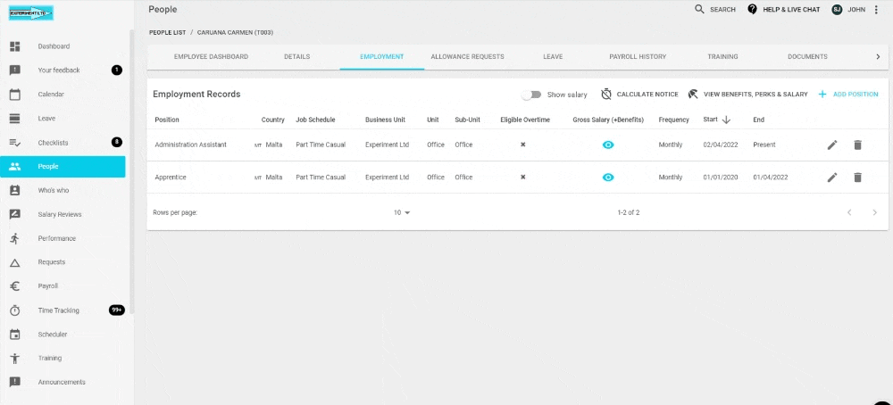The image size is (893, 405).
Task: Click the 02/04/2022 start date
Action: [x=721, y=145]
